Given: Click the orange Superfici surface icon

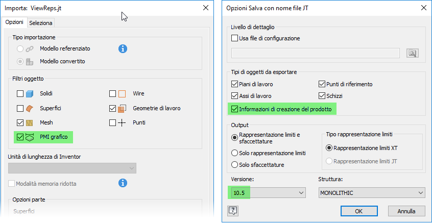Looking at the screenshot, I should pos(30,108).
